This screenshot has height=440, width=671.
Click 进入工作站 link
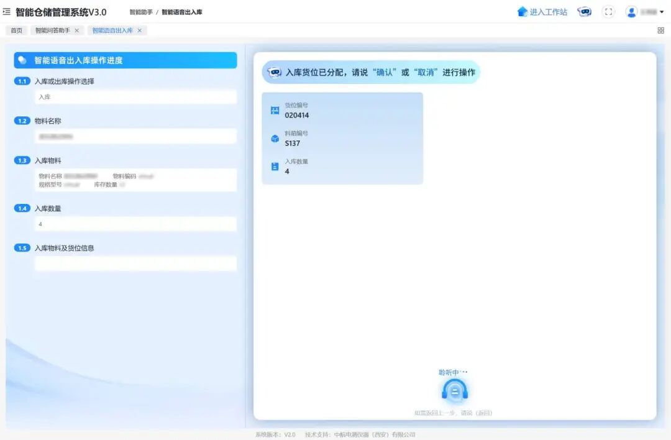pyautogui.click(x=548, y=12)
